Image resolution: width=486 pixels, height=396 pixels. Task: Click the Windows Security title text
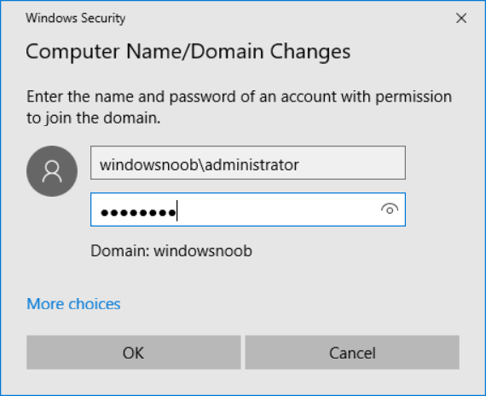75,18
